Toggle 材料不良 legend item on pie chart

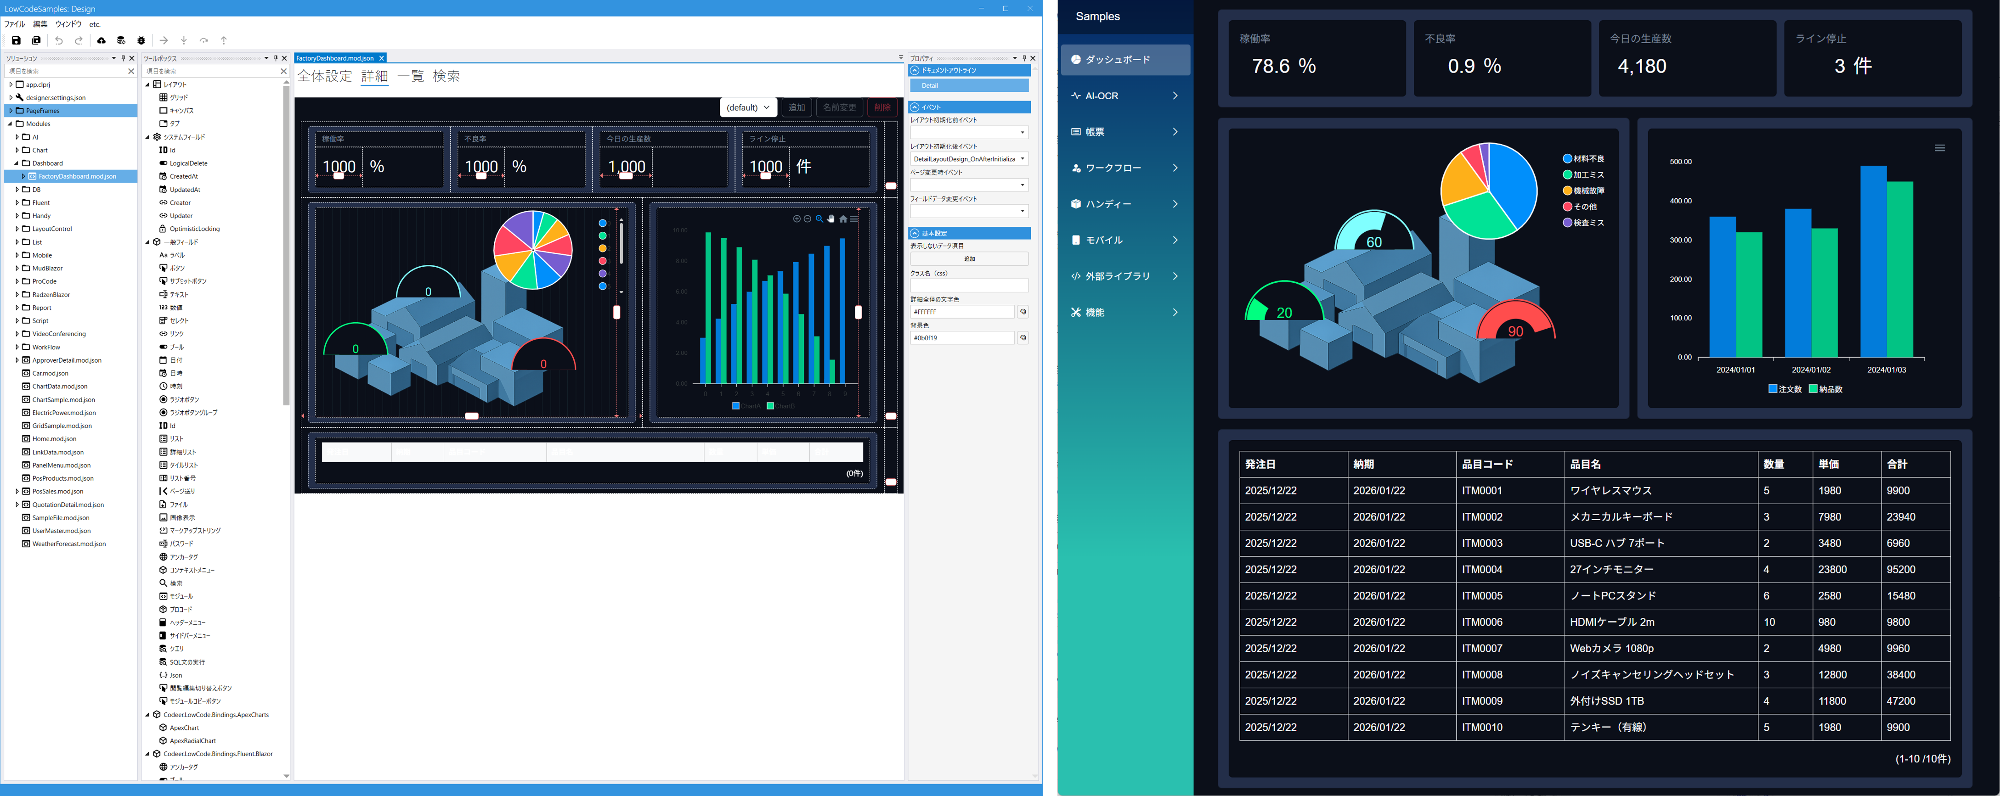click(1583, 158)
